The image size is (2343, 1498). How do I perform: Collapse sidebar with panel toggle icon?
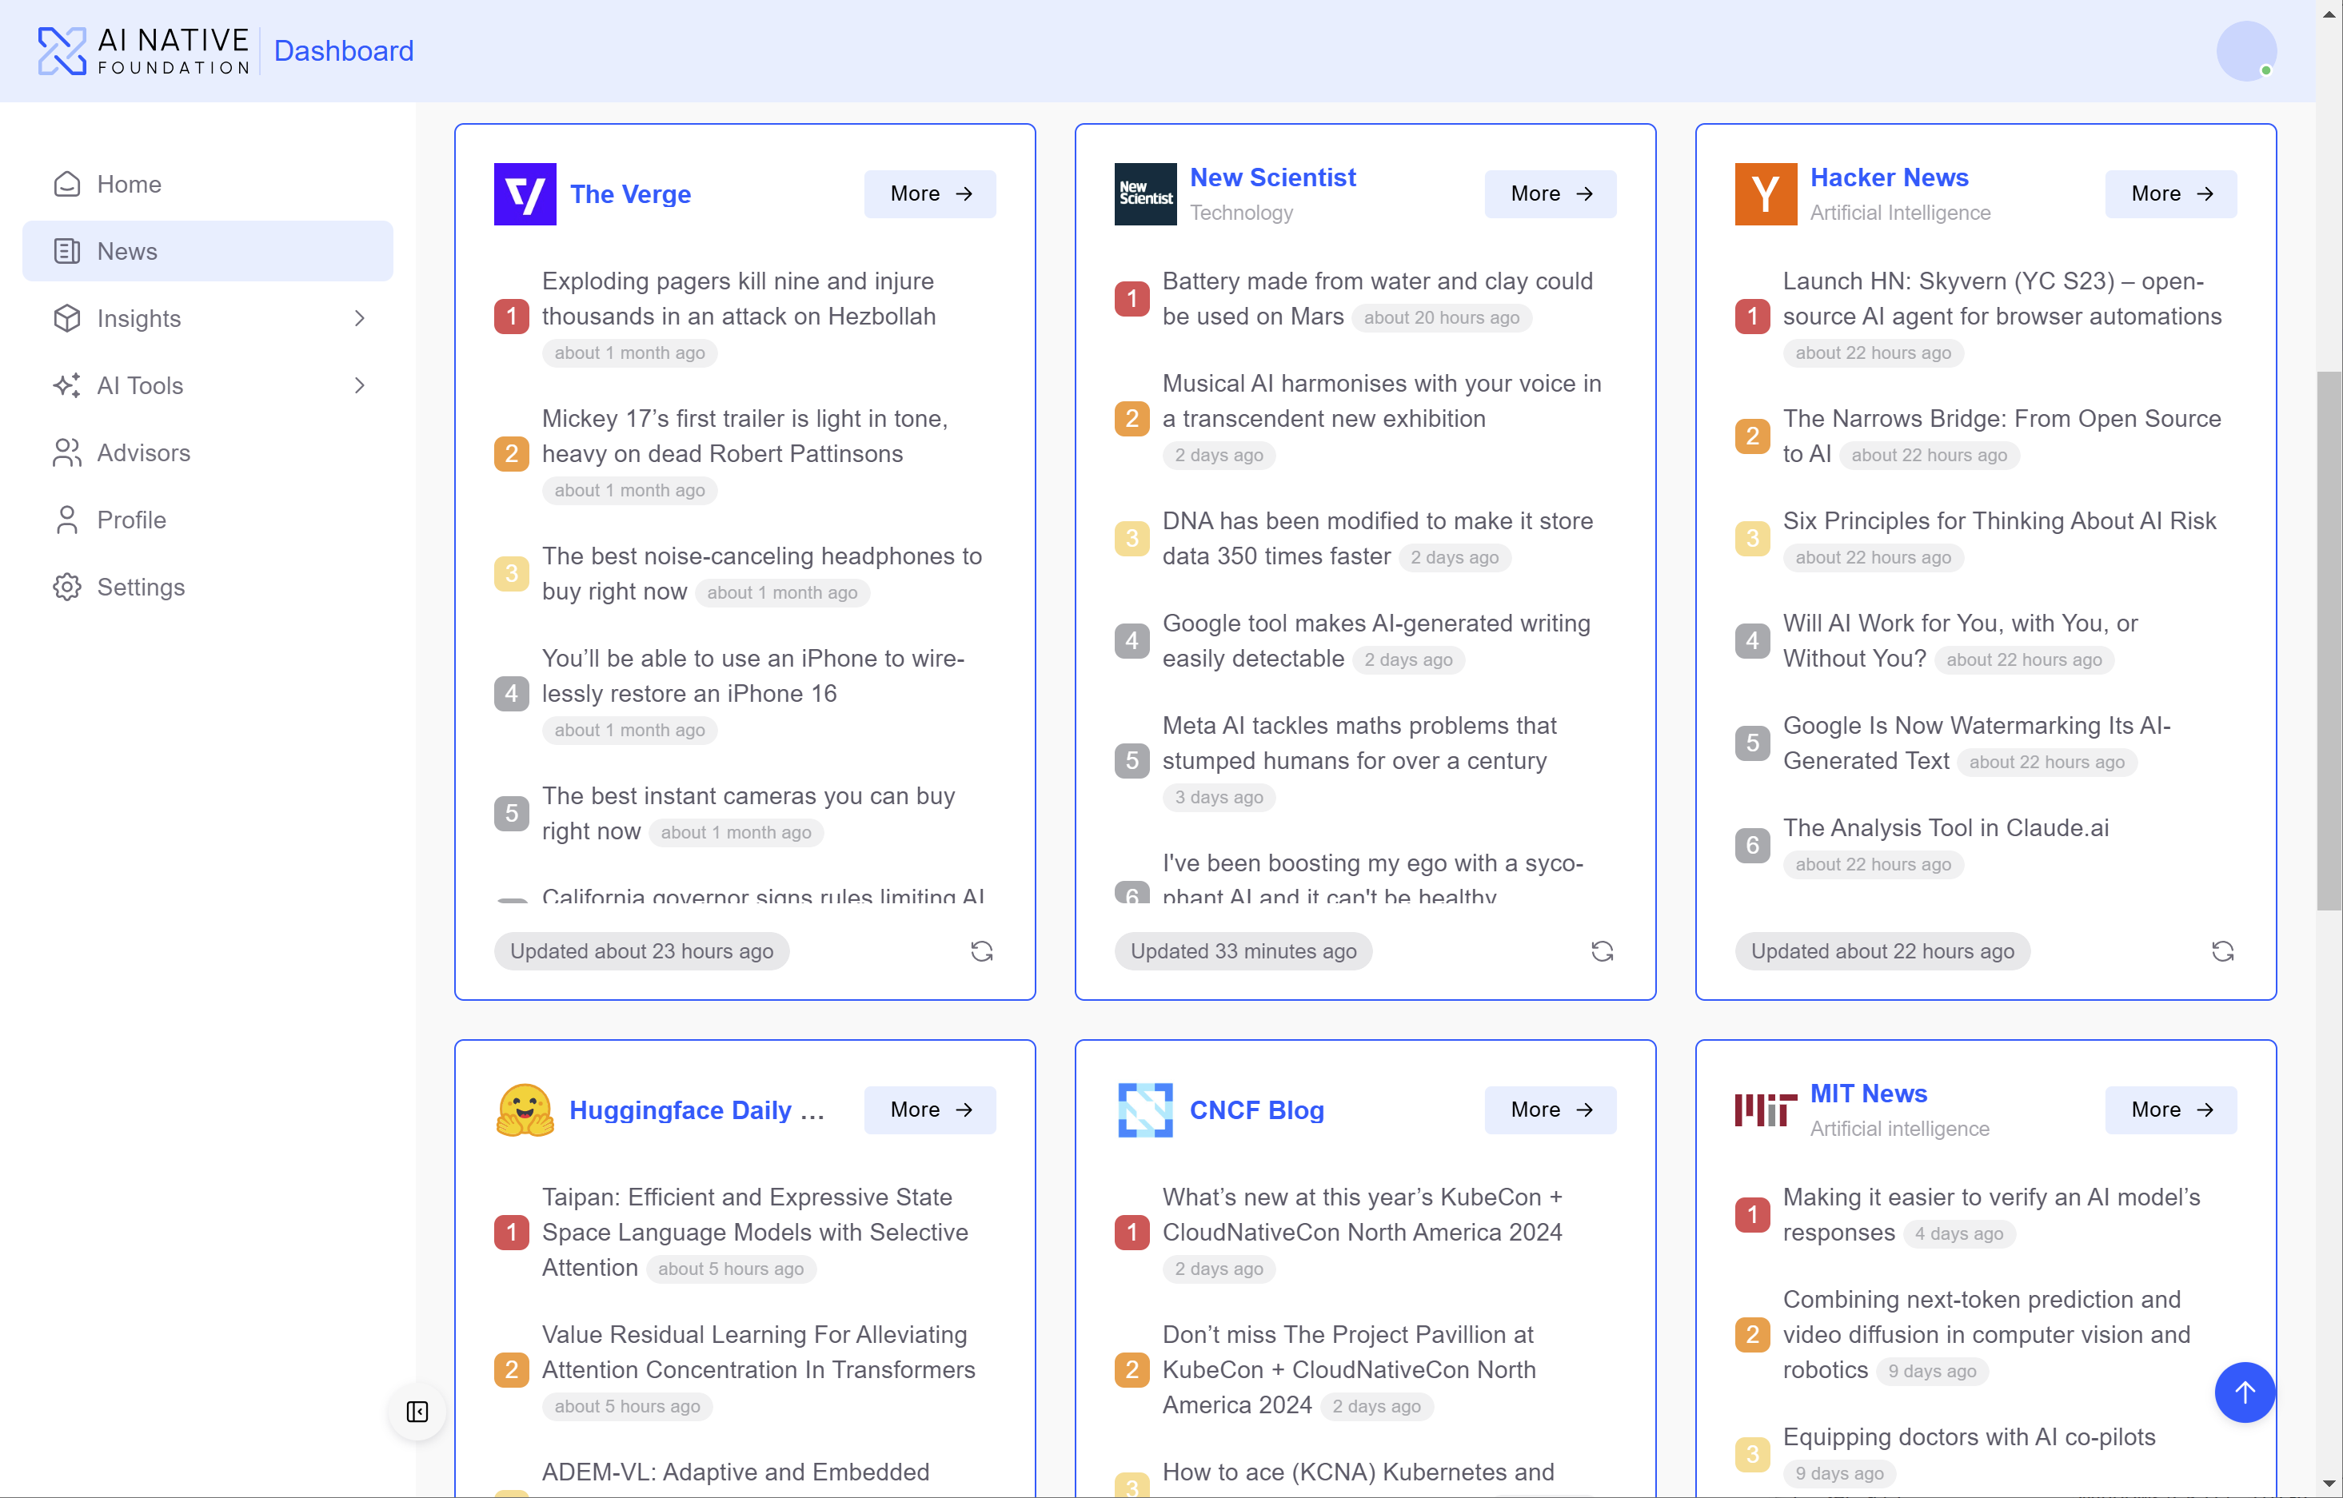tap(417, 1412)
